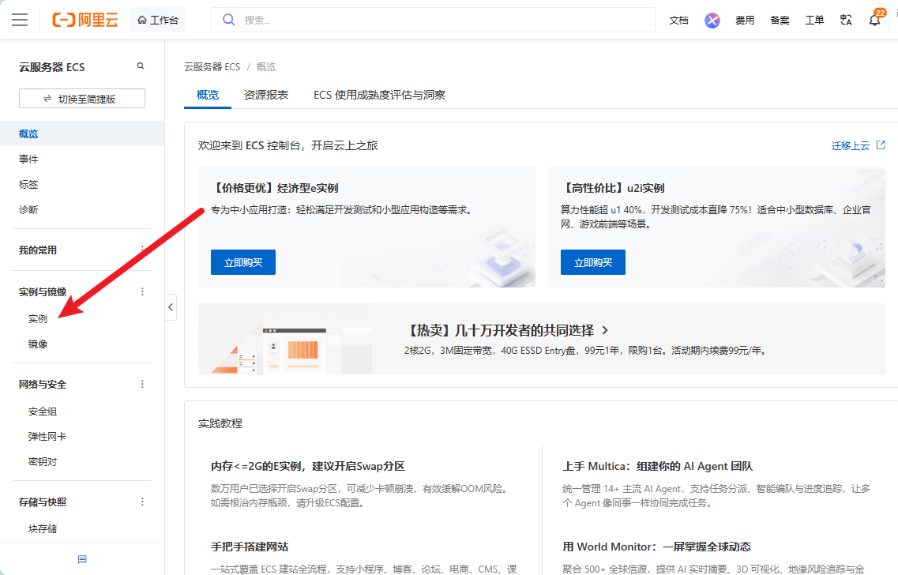Open 备案 in the top bar
This screenshot has width=898, height=575.
(x=780, y=20)
